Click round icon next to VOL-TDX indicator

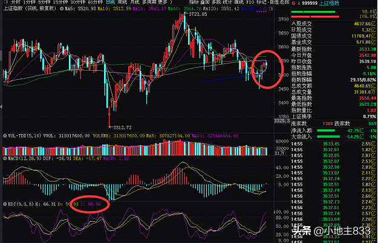pos(5,136)
